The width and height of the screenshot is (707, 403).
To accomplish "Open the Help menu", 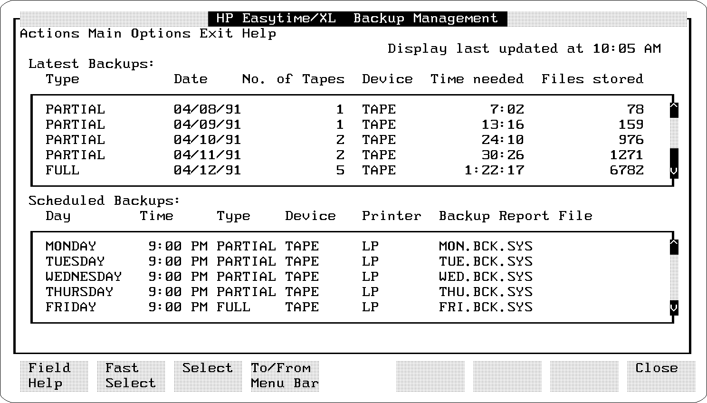I will [x=258, y=34].
